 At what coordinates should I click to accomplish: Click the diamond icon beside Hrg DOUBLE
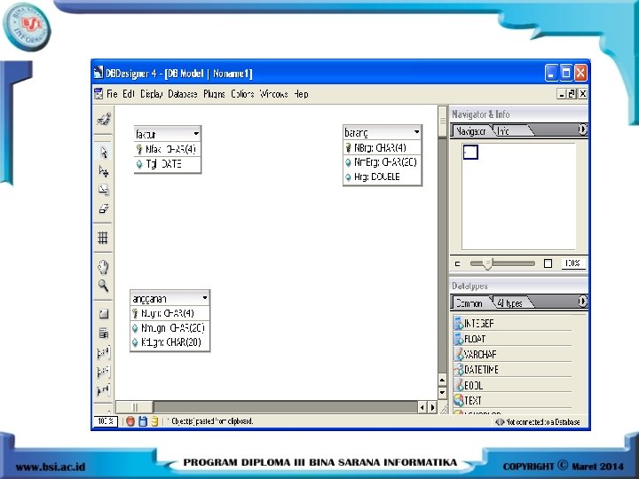[x=348, y=177]
